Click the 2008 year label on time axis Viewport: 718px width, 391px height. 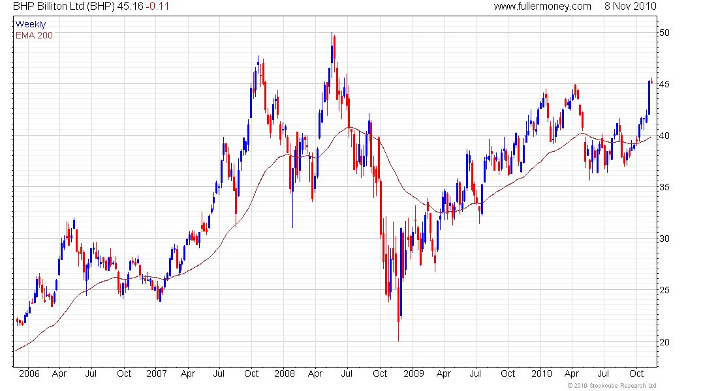tap(285, 373)
